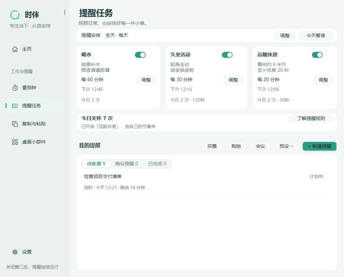Click the 买票 quick preset button

click(x=212, y=146)
